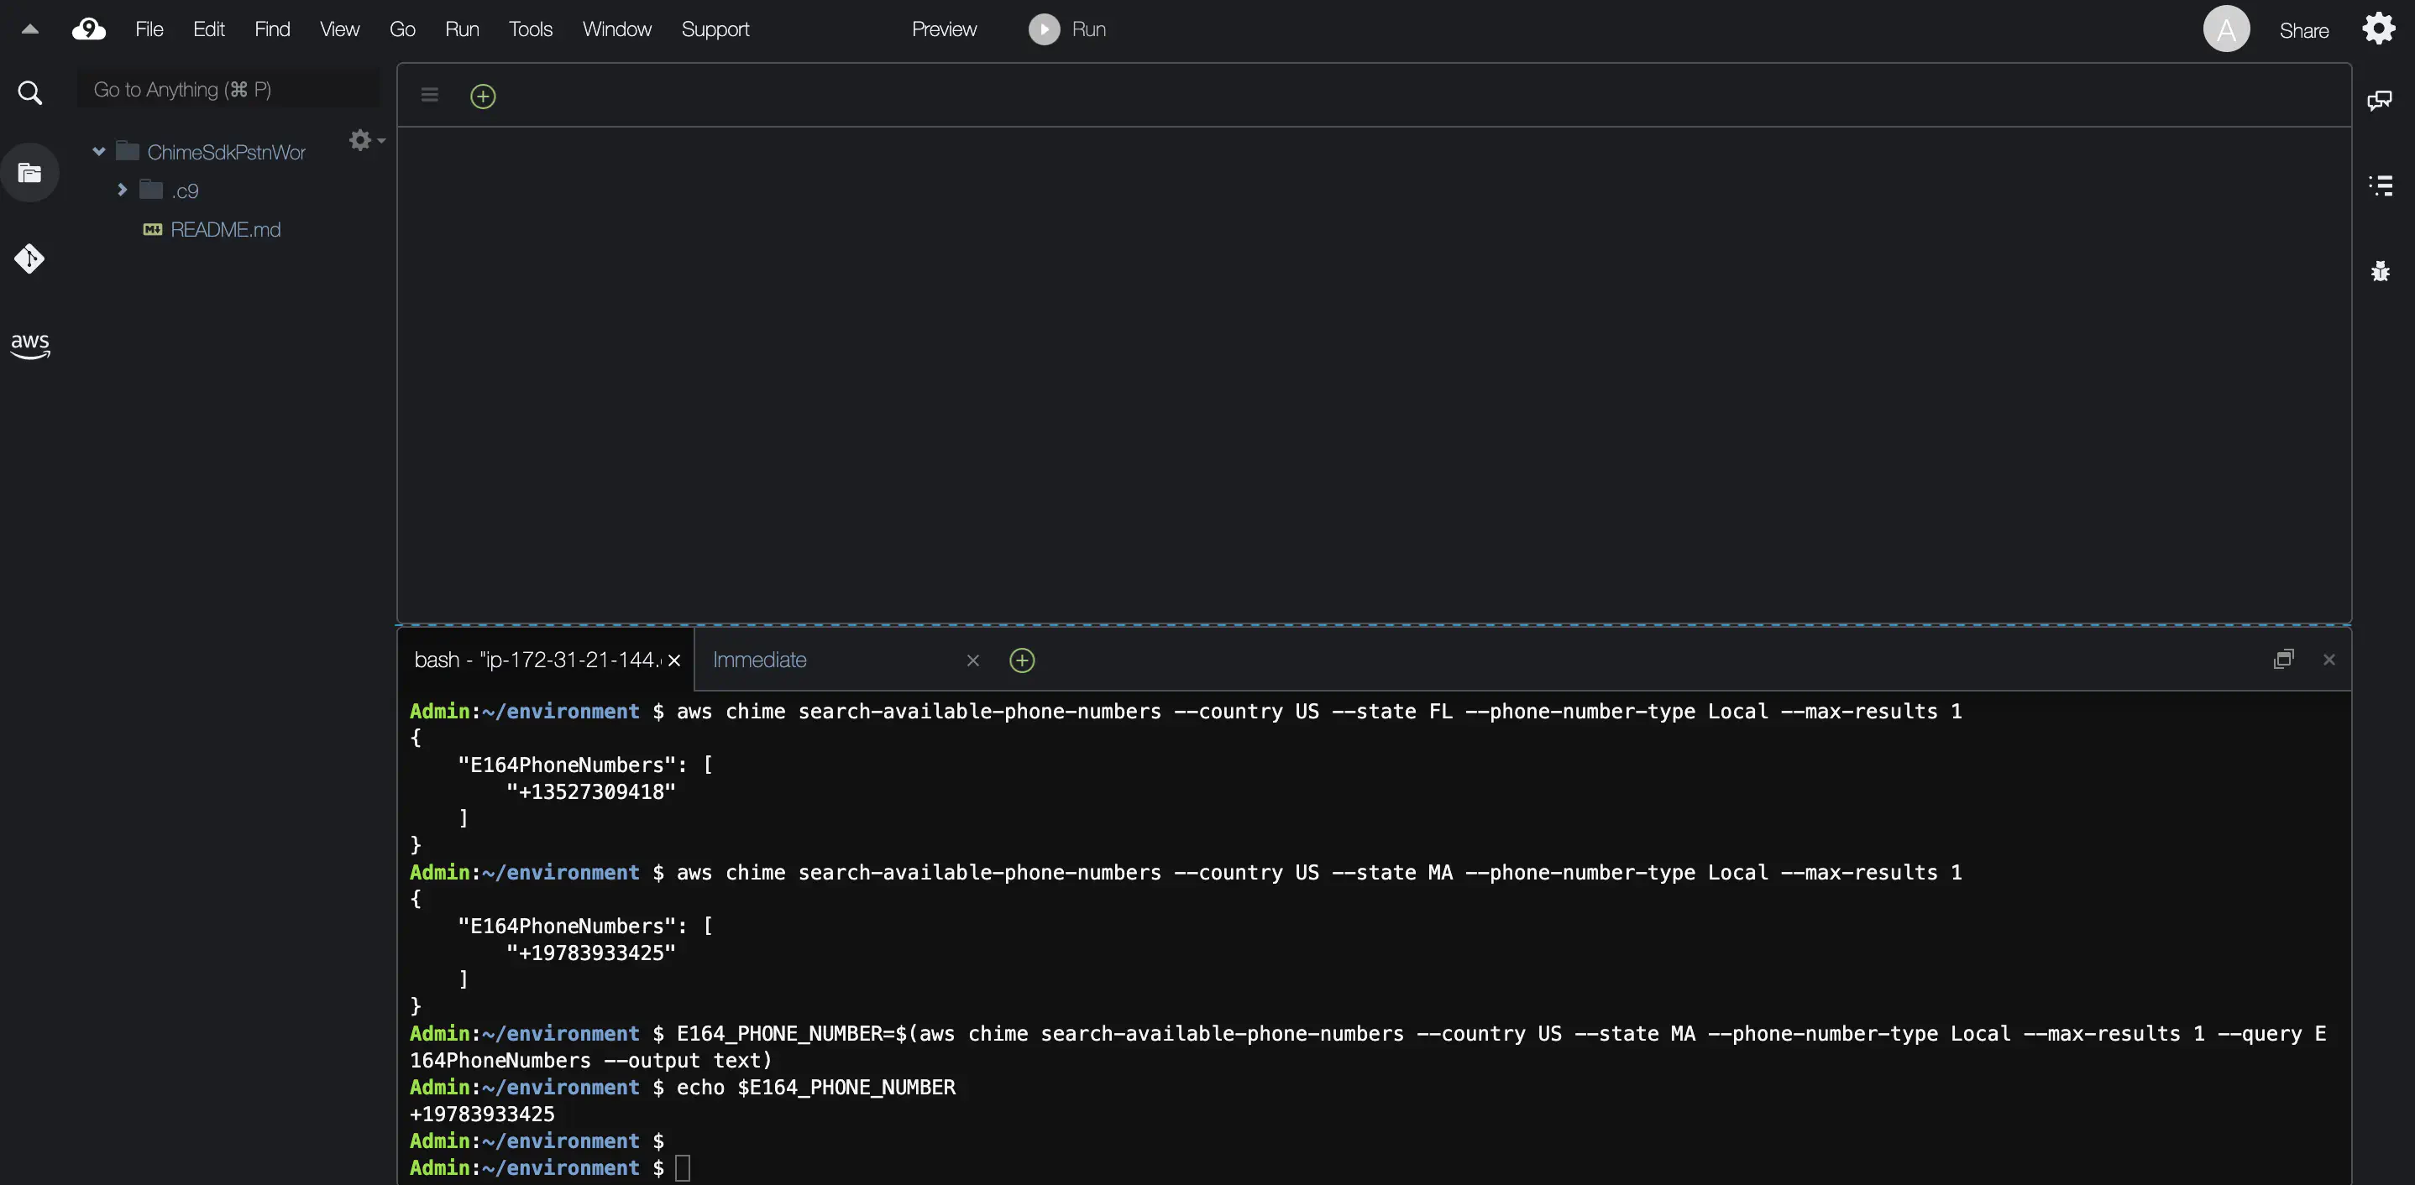Open the Run menu
Viewport: 2415px width, 1185px height.
point(461,29)
